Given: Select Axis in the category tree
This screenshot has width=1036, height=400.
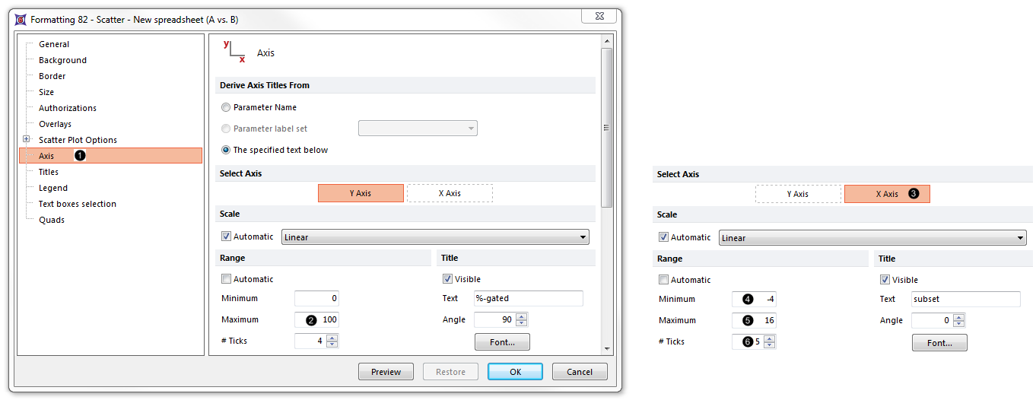Looking at the screenshot, I should (x=46, y=156).
